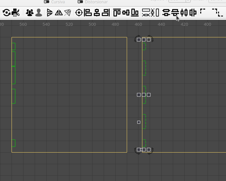This screenshot has height=181, width=226.
Task: Click ruler mark 560
Action: pos(23,24)
